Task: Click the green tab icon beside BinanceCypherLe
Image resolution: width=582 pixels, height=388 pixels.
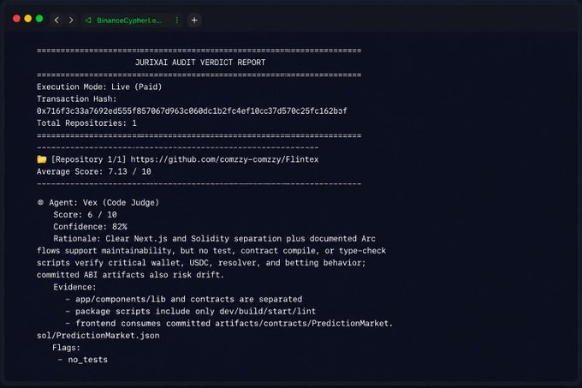Action: coord(88,21)
